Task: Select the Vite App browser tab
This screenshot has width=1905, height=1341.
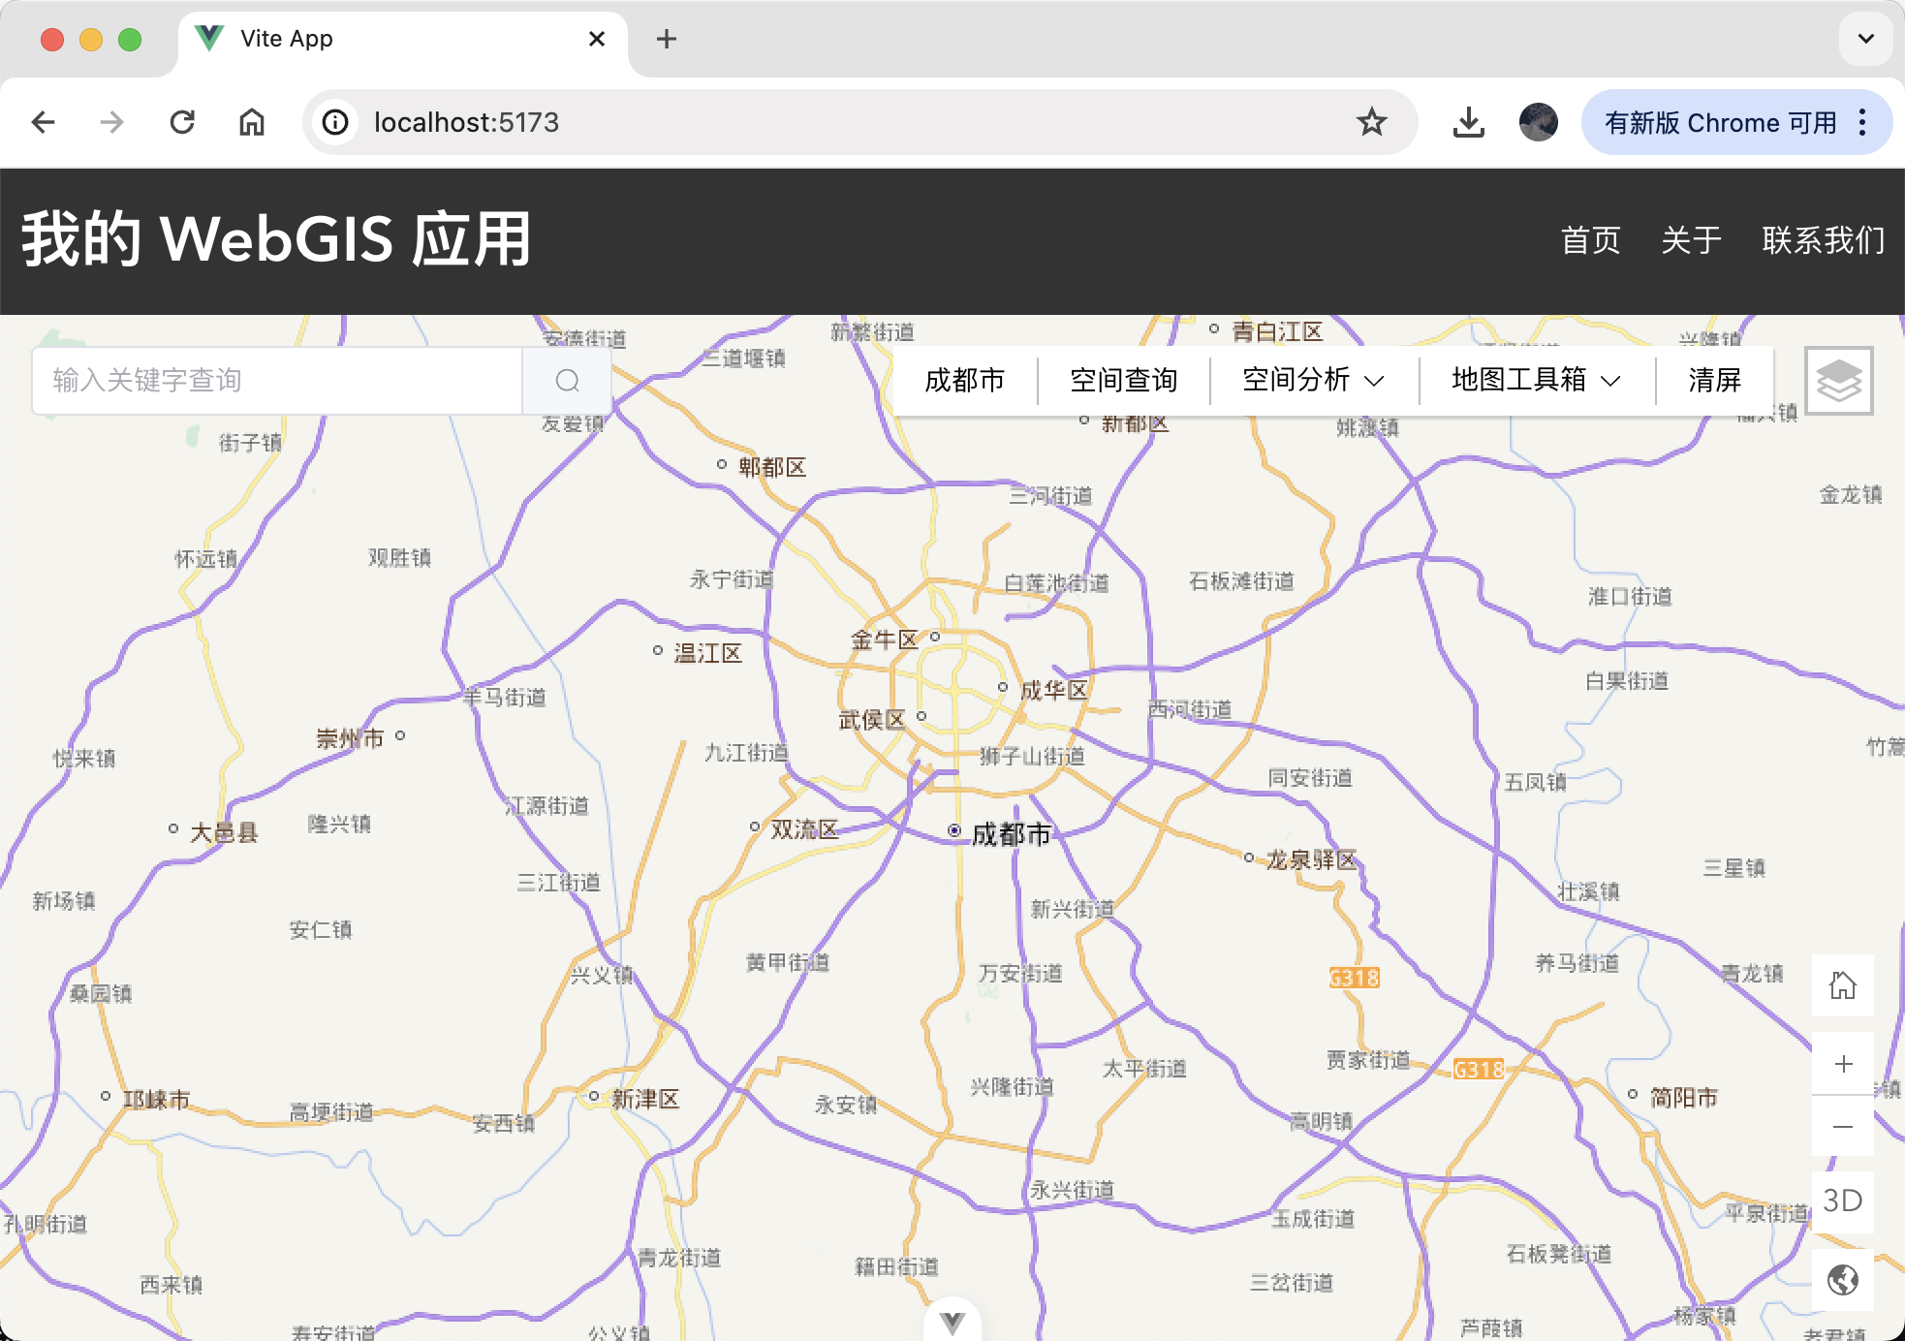Action: coord(403,39)
